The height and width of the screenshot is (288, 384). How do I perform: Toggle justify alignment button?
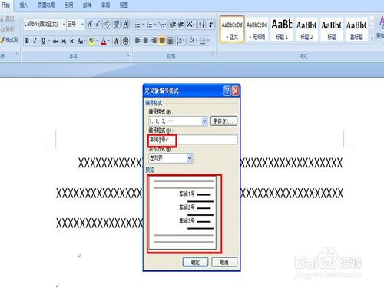pos(162,41)
